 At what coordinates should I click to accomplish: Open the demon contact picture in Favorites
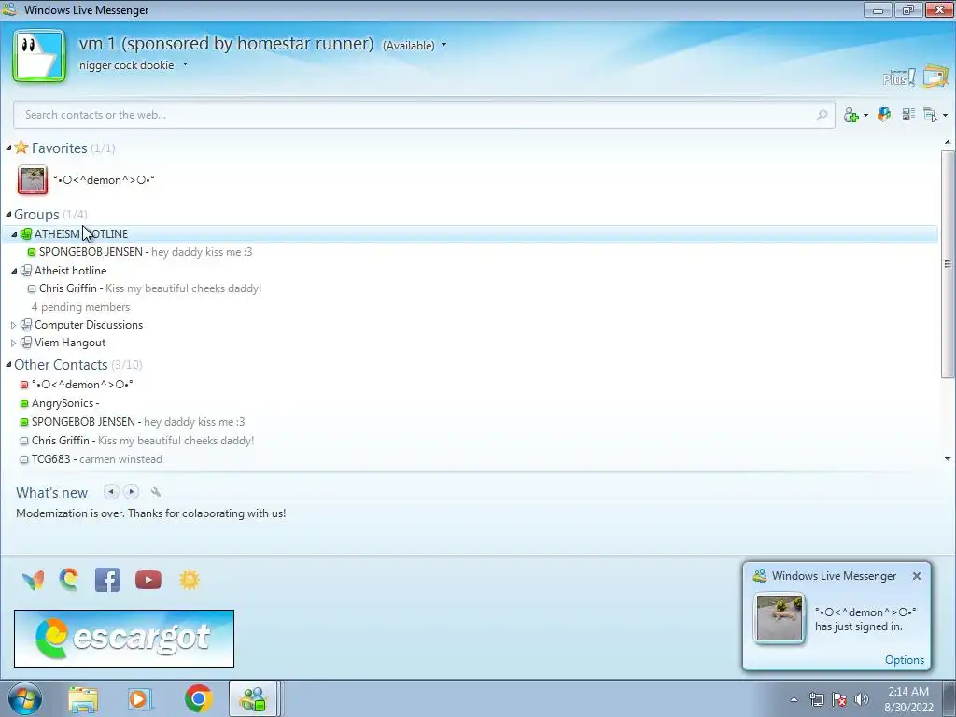coord(33,180)
